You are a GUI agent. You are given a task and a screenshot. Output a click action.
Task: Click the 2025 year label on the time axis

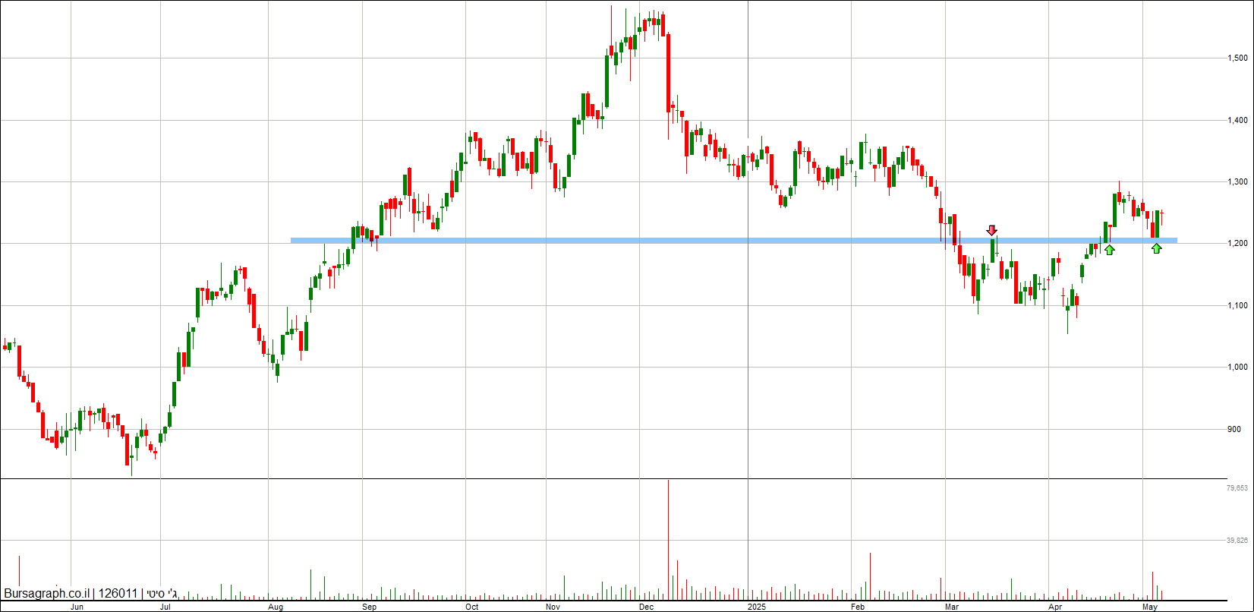pyautogui.click(x=757, y=607)
